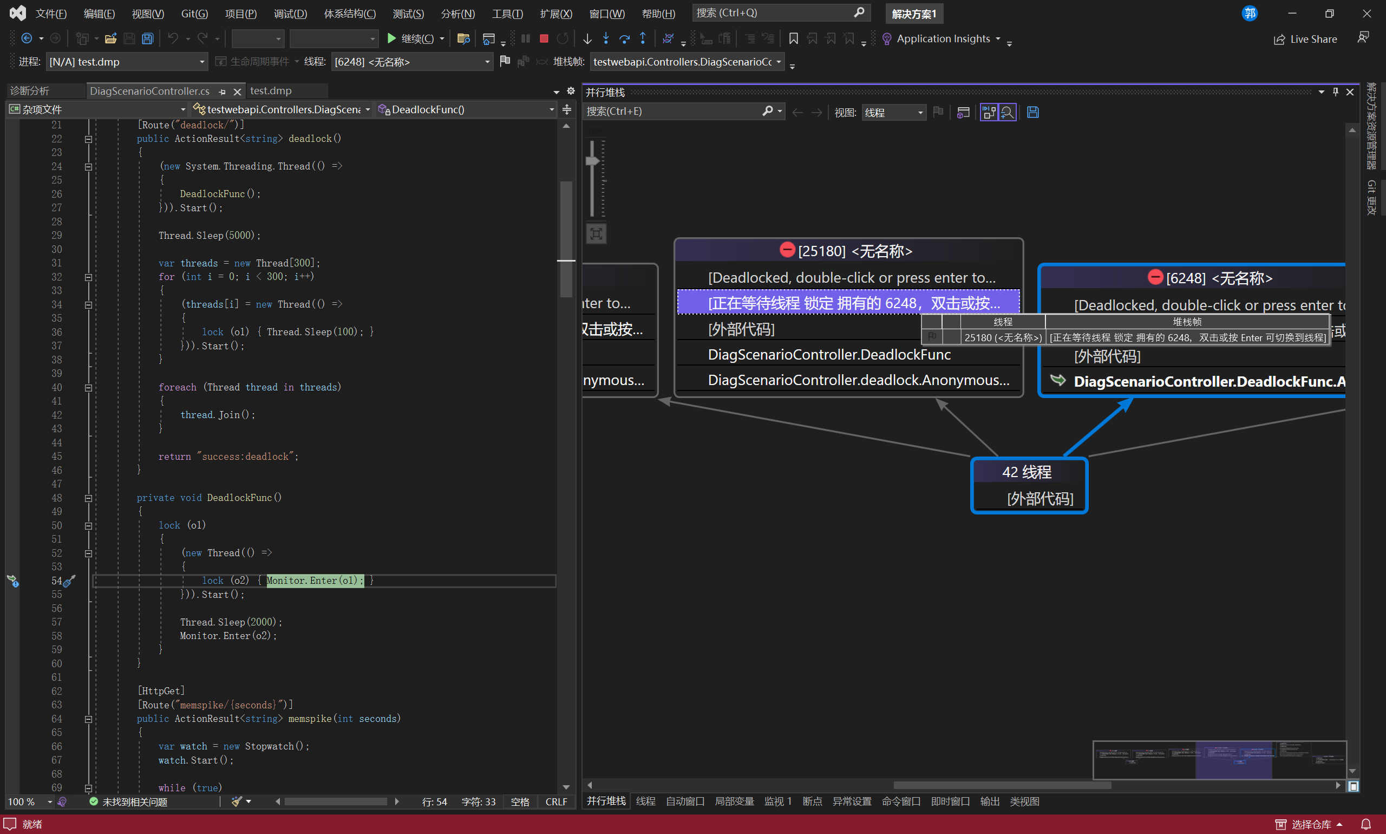The height and width of the screenshot is (834, 1386).
Task: Click 选择仓库 in the status bar
Action: click(1310, 824)
